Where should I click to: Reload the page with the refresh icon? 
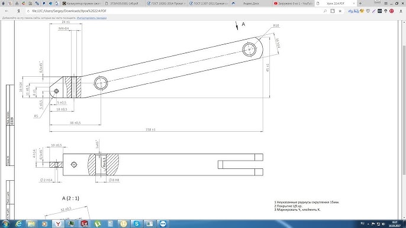coord(28,11)
